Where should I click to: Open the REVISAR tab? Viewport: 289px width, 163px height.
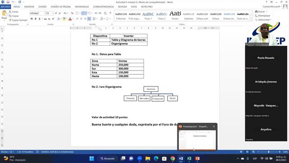(x=122, y=7)
